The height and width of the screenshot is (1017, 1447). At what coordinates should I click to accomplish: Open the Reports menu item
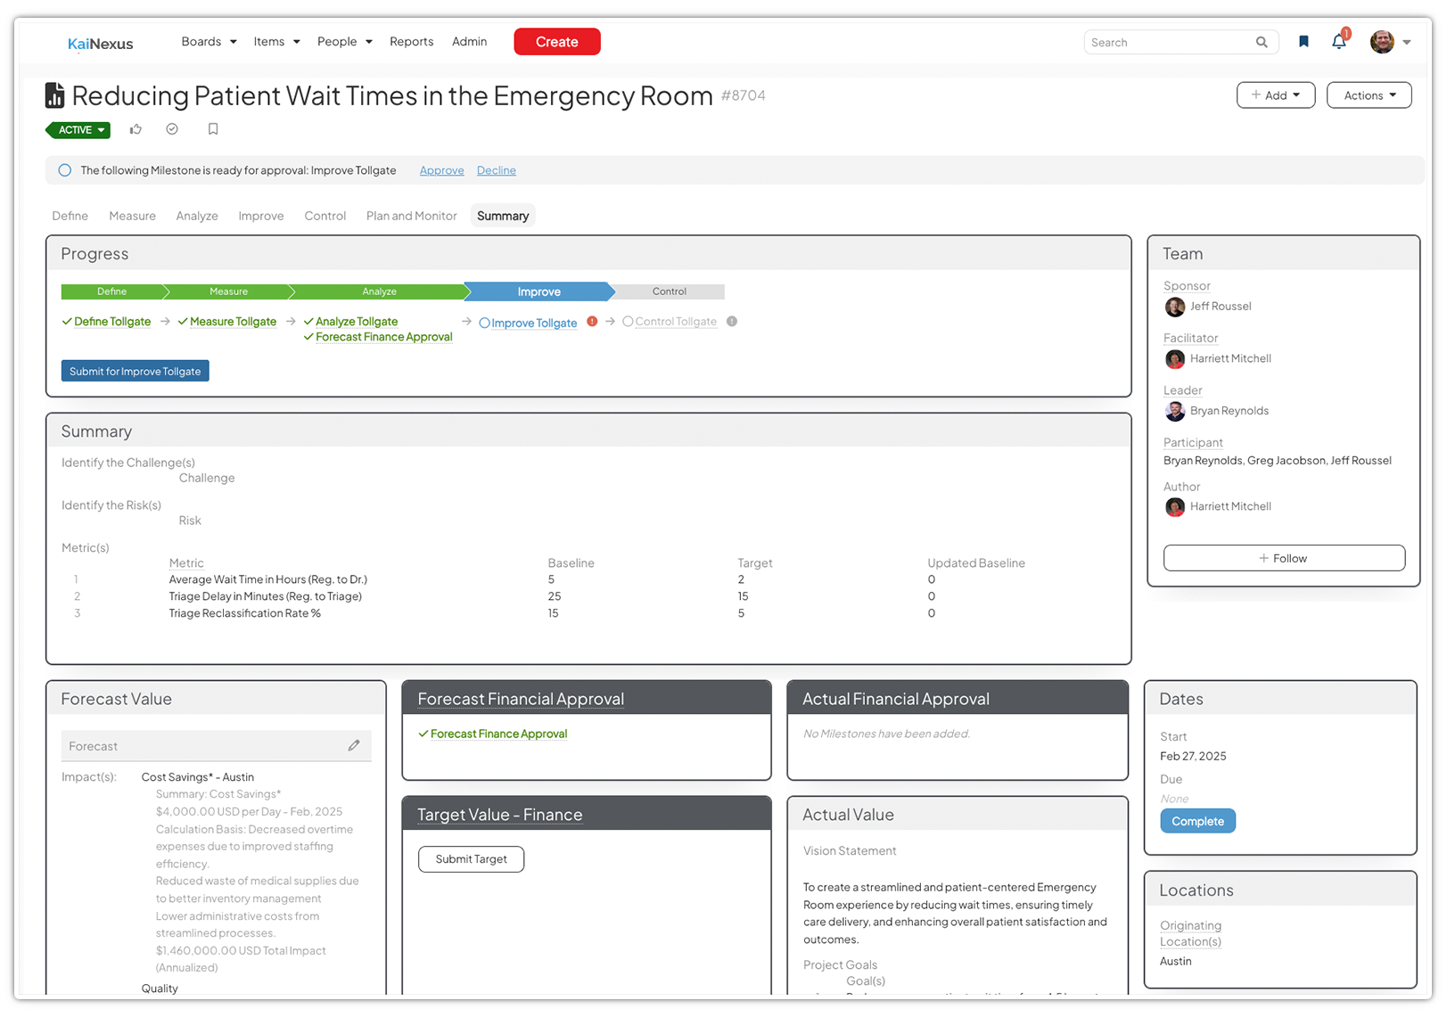pyautogui.click(x=411, y=42)
